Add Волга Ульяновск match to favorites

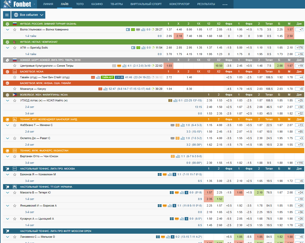(15, 30)
